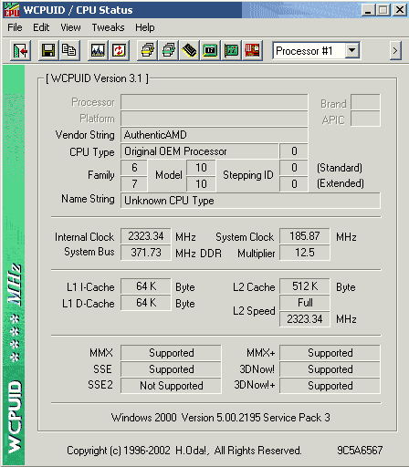Click the red motherboard toolbar icon

[252, 50]
